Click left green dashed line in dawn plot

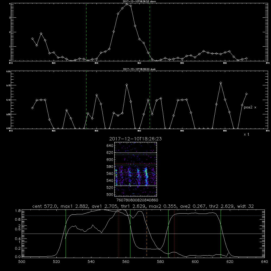[x=86, y=32]
